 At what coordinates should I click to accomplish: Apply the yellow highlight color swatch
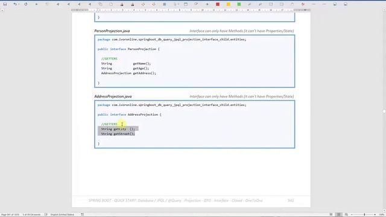229,4
